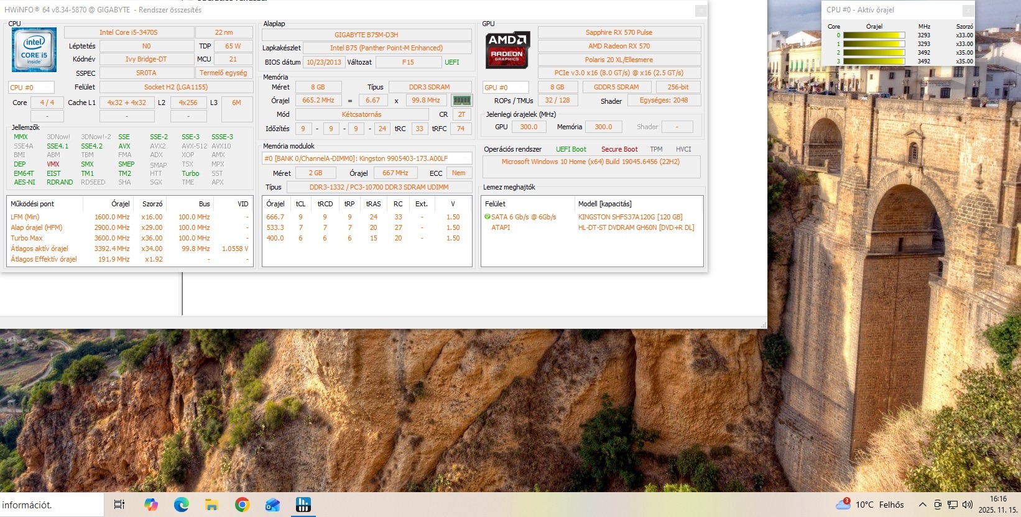Click the Core 3 clock bar
Viewport: 1021px width, 517px height.
pos(874,62)
